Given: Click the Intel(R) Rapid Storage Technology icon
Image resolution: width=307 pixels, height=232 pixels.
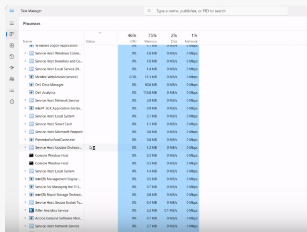Looking at the screenshot, I should coord(31,195).
